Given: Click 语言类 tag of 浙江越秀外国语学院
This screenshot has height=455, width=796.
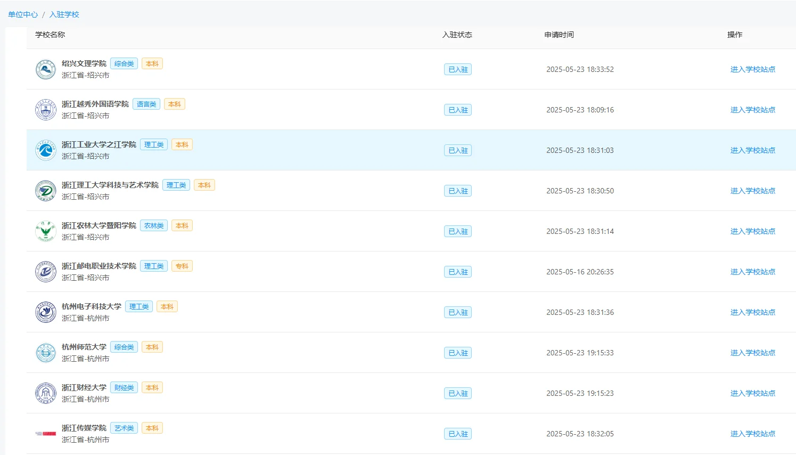Looking at the screenshot, I should pyautogui.click(x=146, y=104).
